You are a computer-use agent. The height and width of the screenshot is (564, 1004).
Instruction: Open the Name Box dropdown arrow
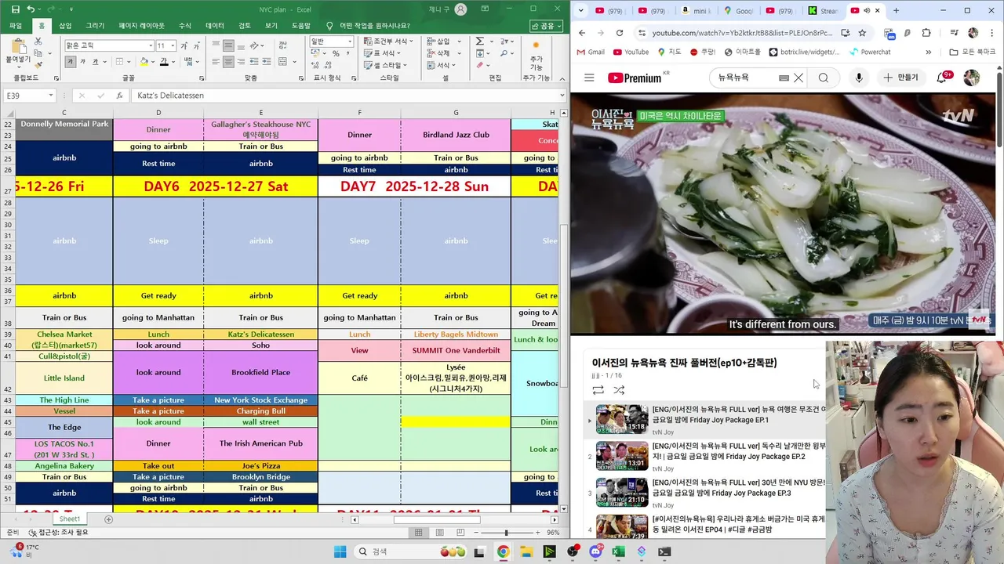(51, 96)
